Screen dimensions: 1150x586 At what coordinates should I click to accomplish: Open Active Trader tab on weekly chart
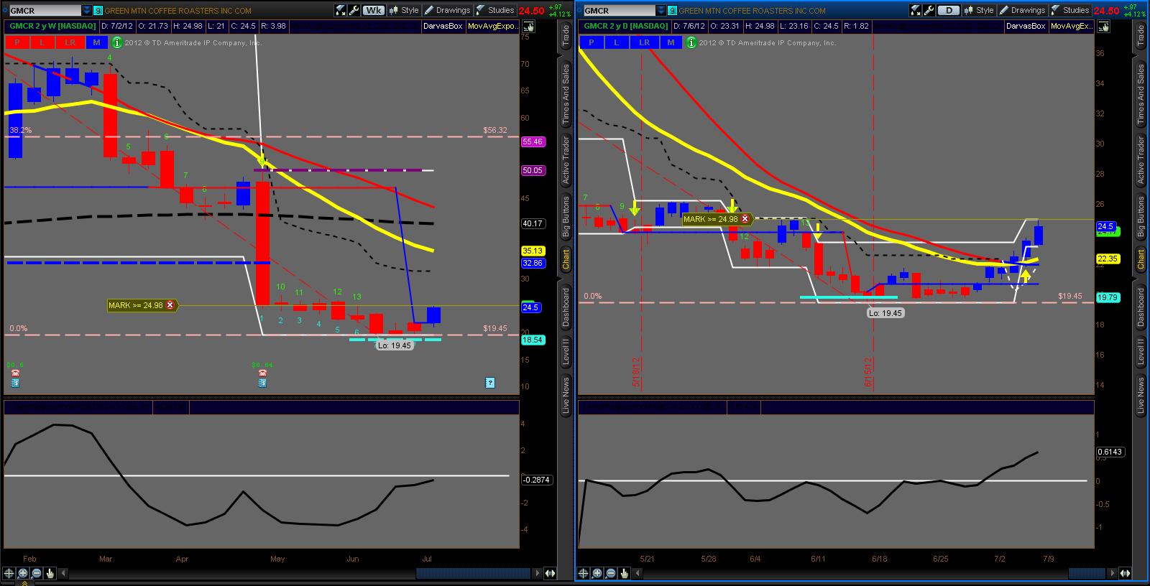point(566,159)
